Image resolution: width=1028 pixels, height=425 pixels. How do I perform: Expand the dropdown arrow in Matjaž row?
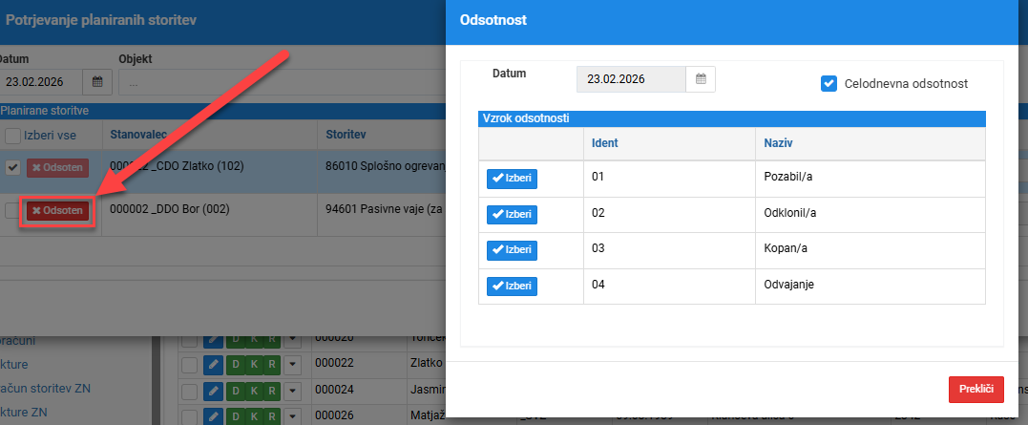(292, 415)
